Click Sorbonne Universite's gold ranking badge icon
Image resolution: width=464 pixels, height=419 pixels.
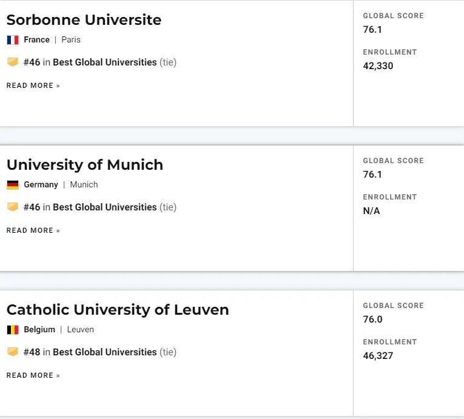pyautogui.click(x=13, y=62)
